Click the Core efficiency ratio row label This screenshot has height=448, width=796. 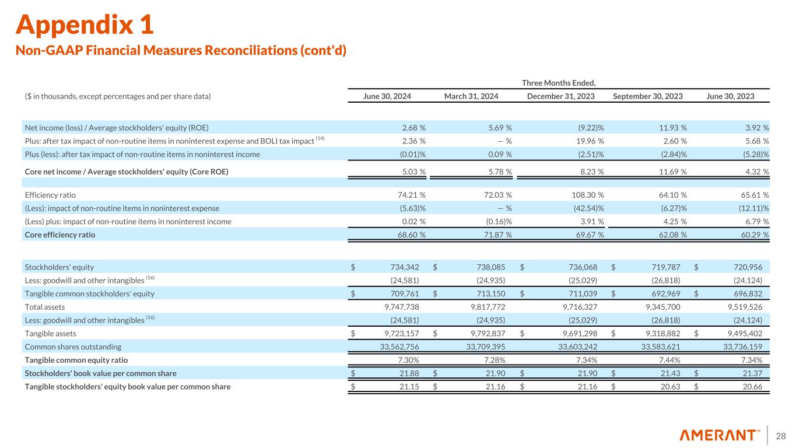click(x=59, y=235)
